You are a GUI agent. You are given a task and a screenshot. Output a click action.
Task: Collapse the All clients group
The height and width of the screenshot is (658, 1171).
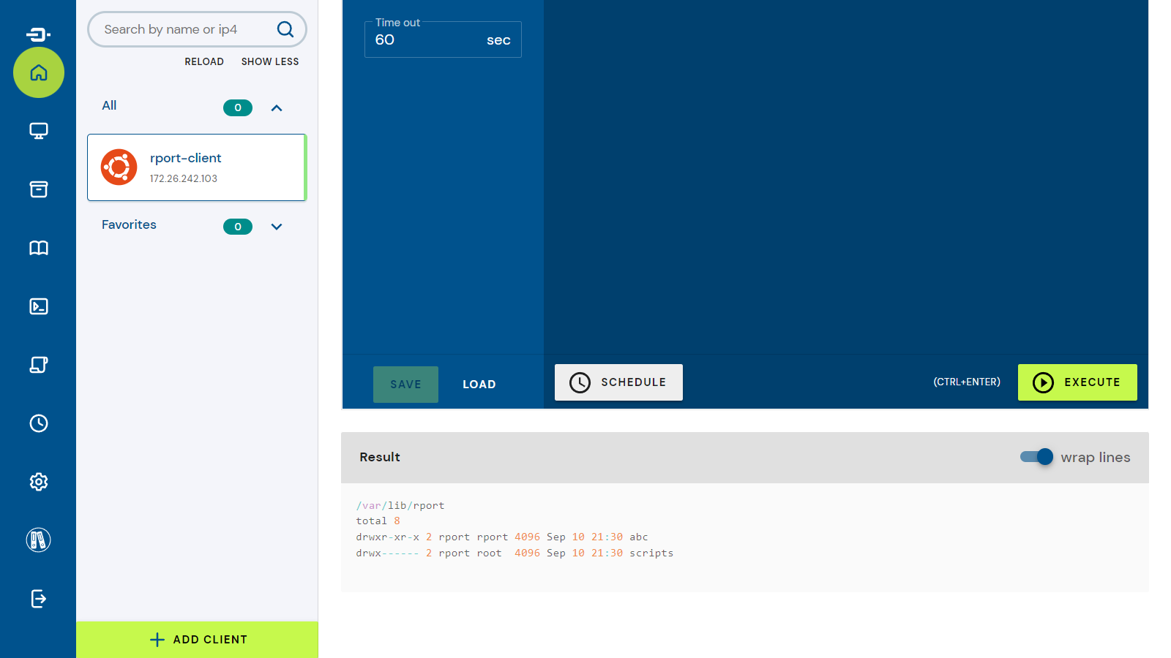[x=277, y=108]
